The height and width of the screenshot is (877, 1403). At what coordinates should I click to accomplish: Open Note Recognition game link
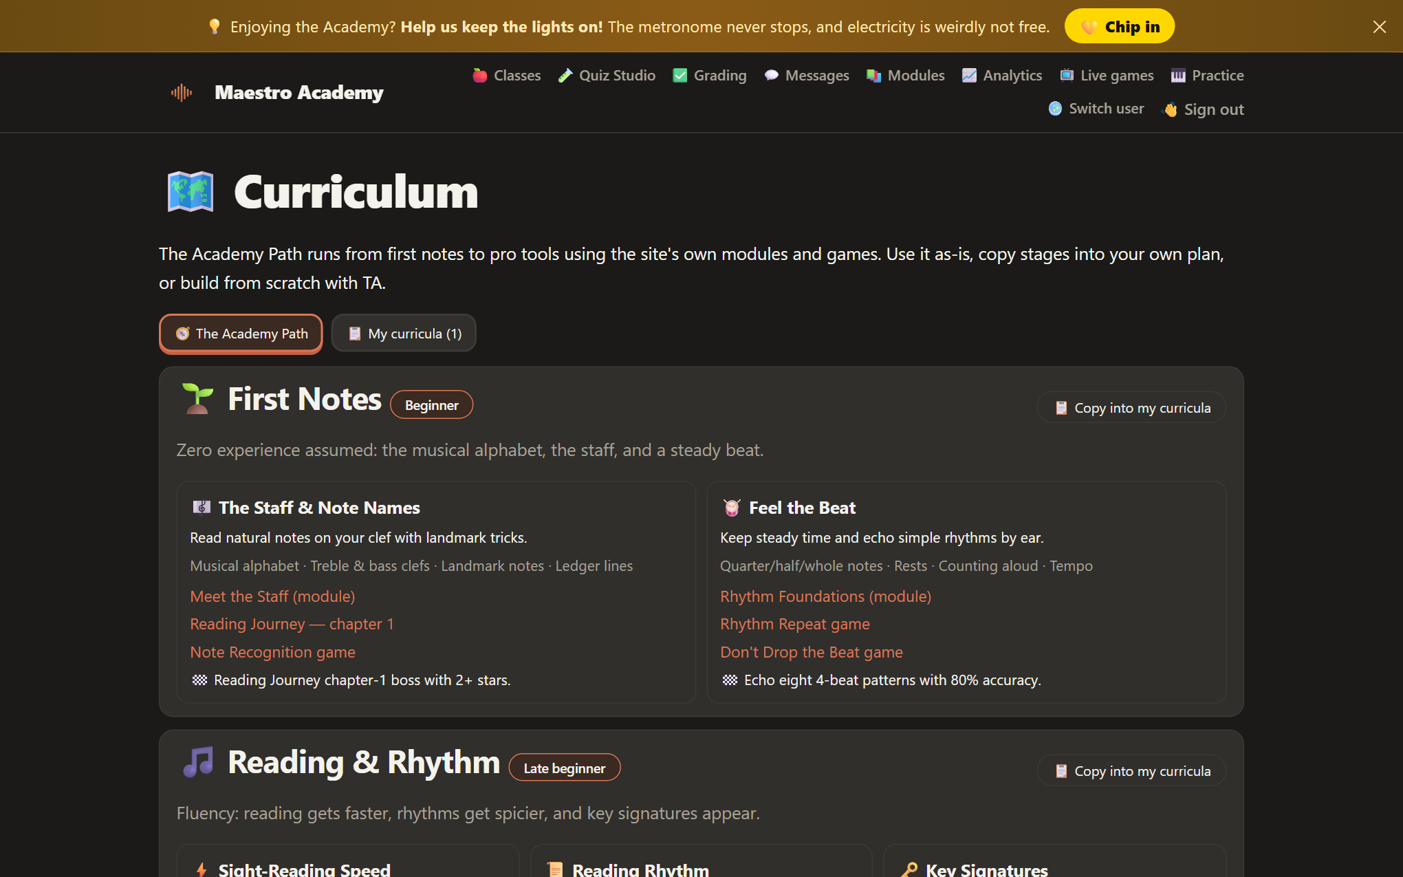pyautogui.click(x=272, y=652)
